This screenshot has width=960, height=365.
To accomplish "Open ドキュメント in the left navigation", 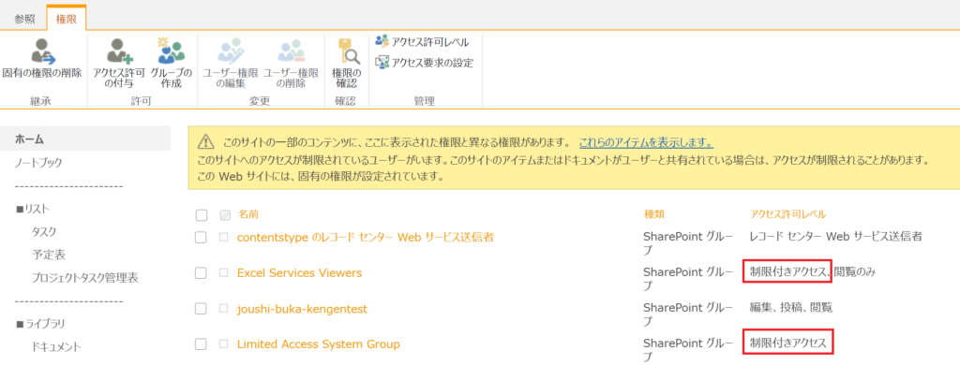I will [x=56, y=346].
